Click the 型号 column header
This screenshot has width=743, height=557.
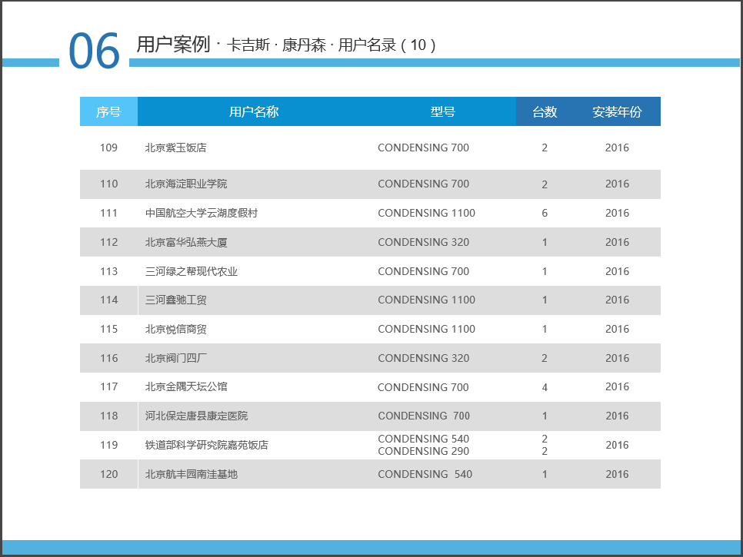click(442, 111)
